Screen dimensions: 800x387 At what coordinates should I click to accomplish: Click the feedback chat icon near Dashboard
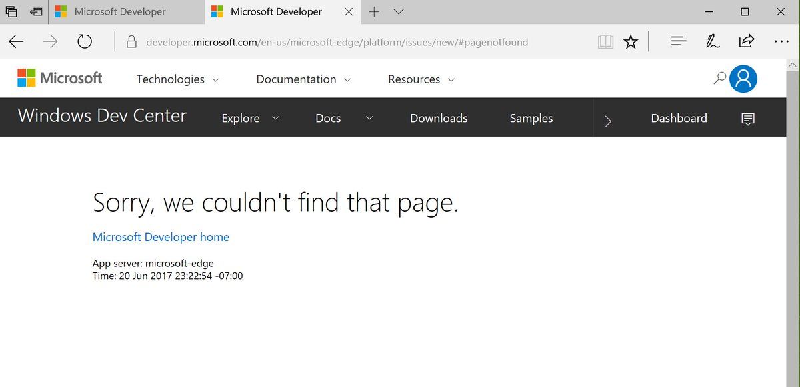(748, 119)
